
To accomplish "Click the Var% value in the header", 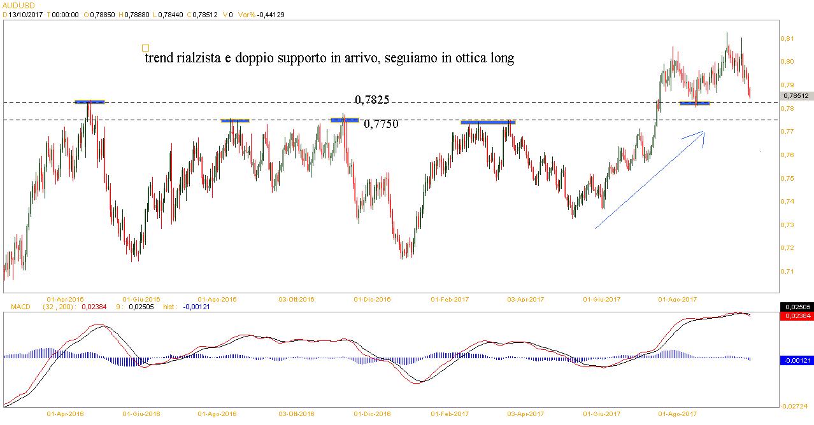I will click(270, 15).
